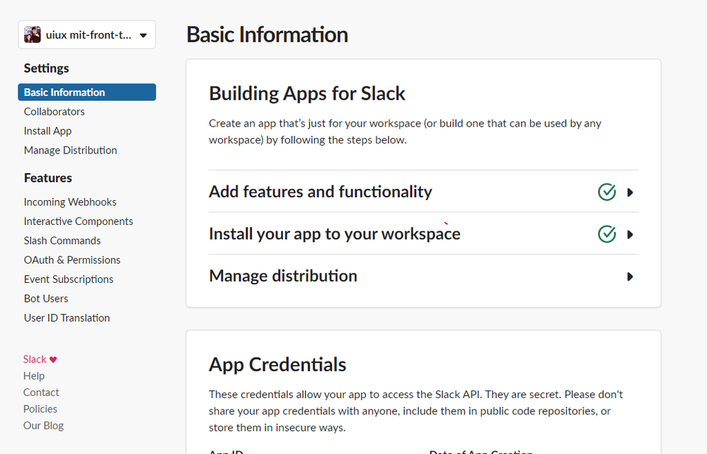
Task: Select Basic Information in Settings
Action: point(87,93)
